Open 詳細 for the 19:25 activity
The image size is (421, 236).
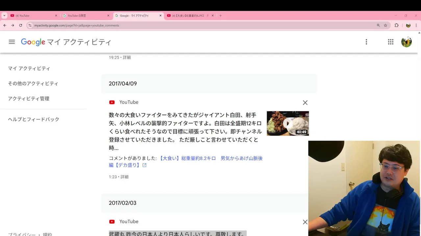point(127,57)
